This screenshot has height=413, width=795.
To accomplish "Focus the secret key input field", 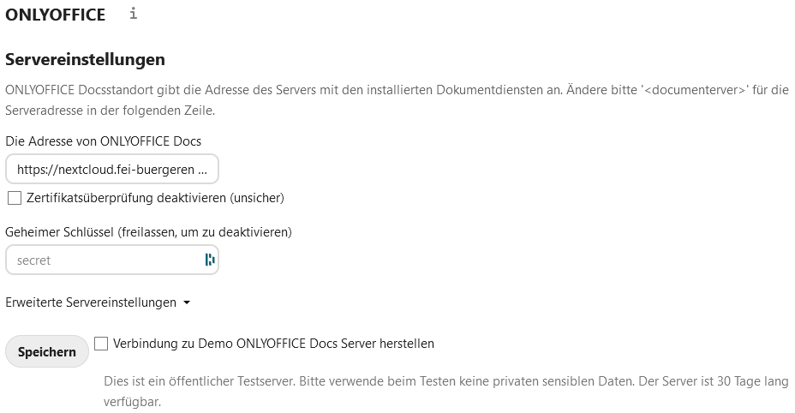I will point(112,260).
